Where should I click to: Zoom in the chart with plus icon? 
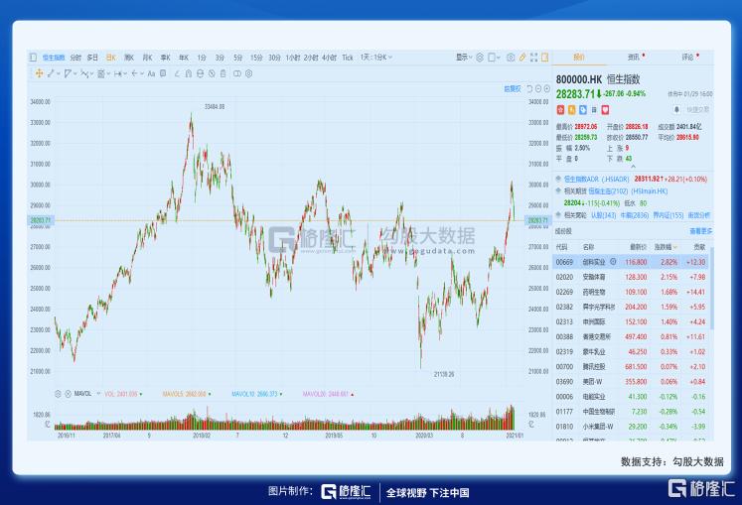[547, 88]
